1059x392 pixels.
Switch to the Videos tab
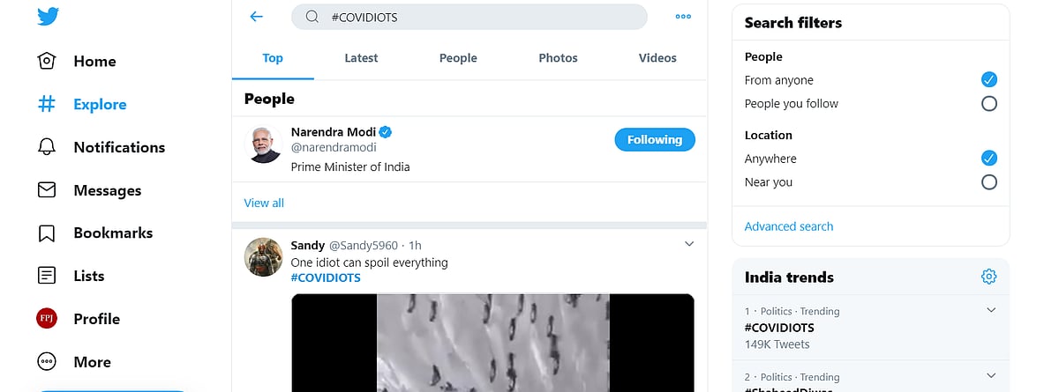pos(657,58)
